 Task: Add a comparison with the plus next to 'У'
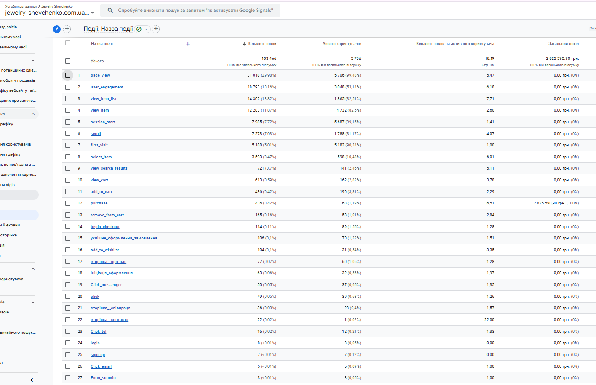[67, 29]
